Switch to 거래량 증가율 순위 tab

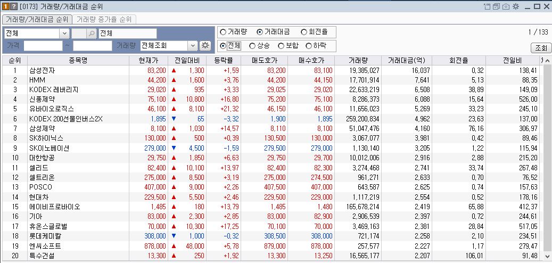pyautogui.click(x=104, y=19)
